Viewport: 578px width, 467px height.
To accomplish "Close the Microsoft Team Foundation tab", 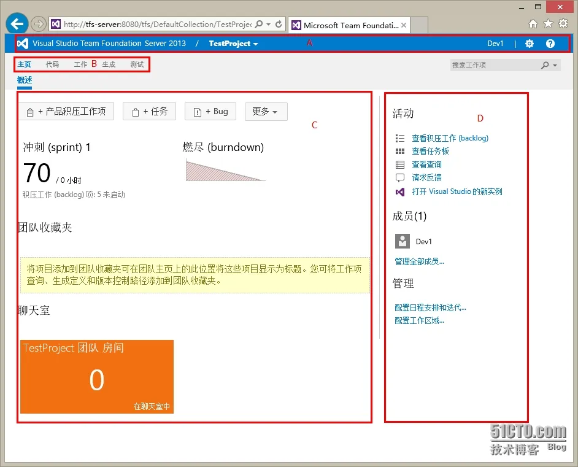I will pyautogui.click(x=404, y=25).
